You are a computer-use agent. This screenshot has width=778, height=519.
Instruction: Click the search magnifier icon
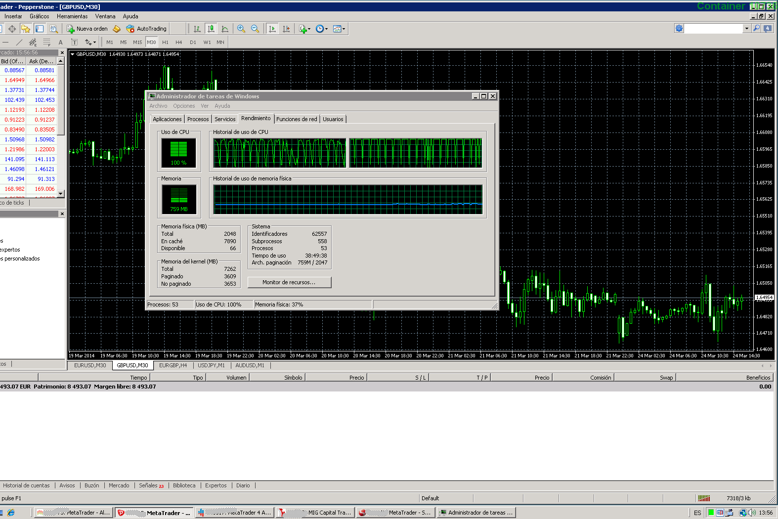click(x=756, y=29)
